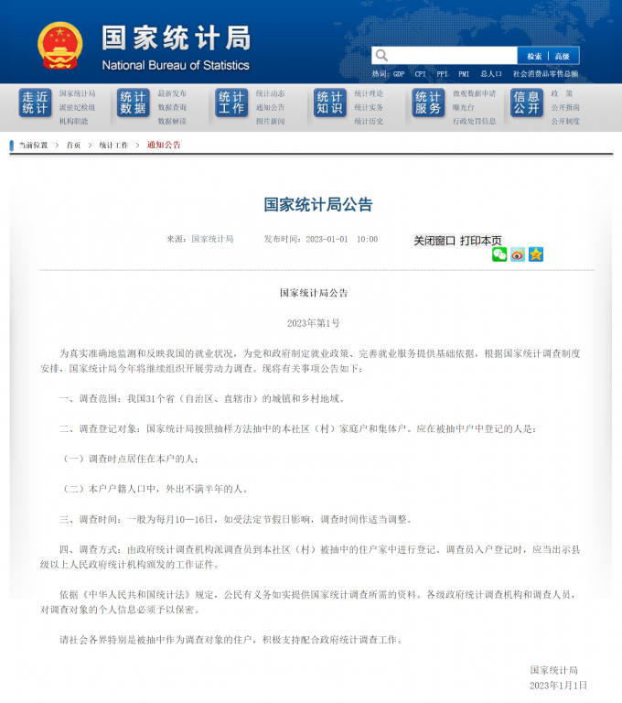
Task: Open 行政处罚信息 menu link
Action: 474,122
